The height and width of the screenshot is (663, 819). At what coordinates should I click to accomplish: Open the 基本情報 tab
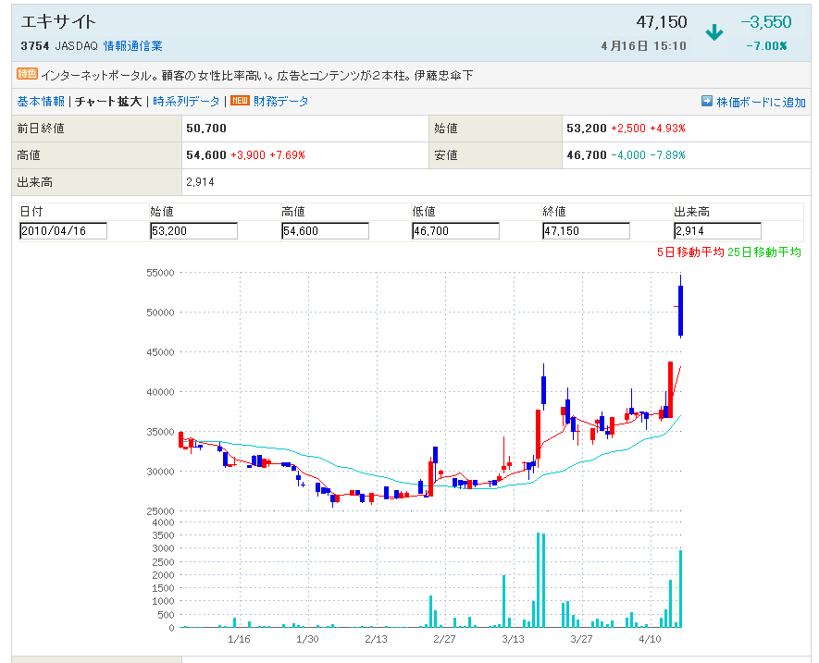point(41,102)
